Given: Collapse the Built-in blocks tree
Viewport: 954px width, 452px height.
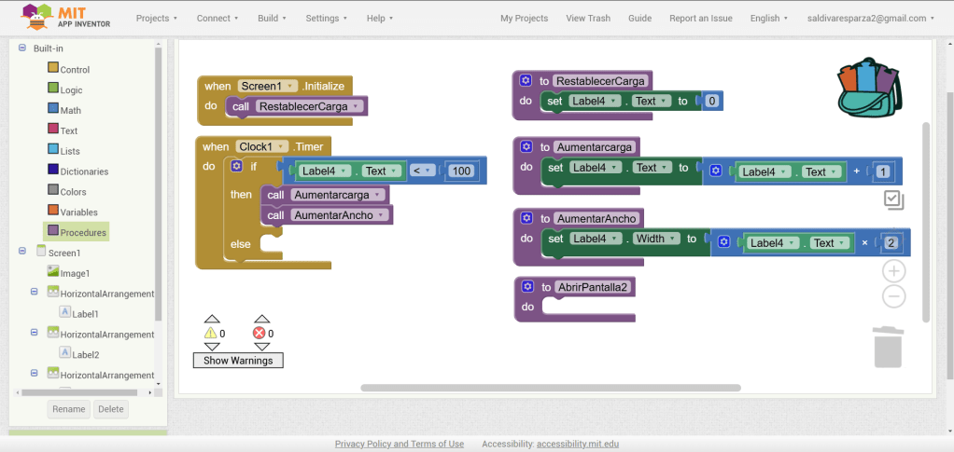Looking at the screenshot, I should (x=22, y=48).
